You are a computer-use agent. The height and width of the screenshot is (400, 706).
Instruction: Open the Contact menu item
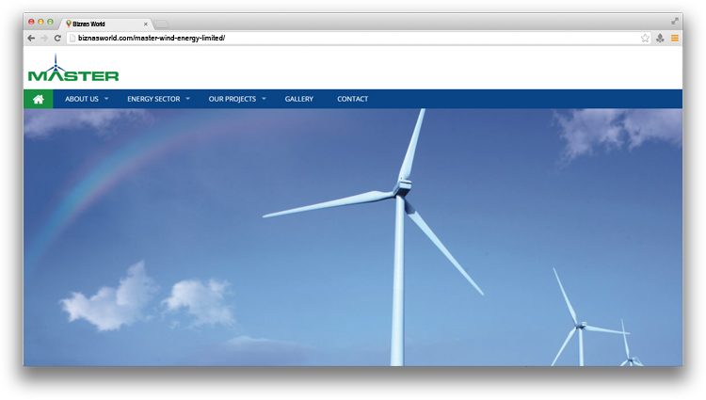point(352,99)
